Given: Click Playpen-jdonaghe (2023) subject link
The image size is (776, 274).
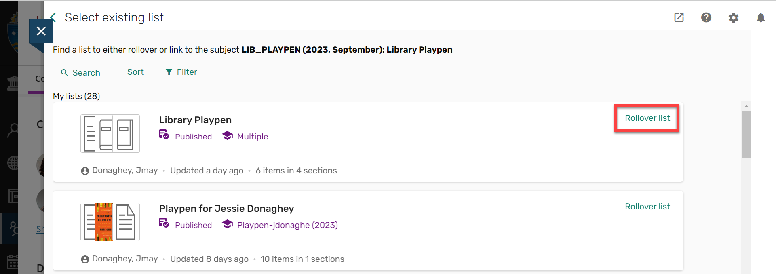Looking at the screenshot, I should pyautogui.click(x=287, y=225).
